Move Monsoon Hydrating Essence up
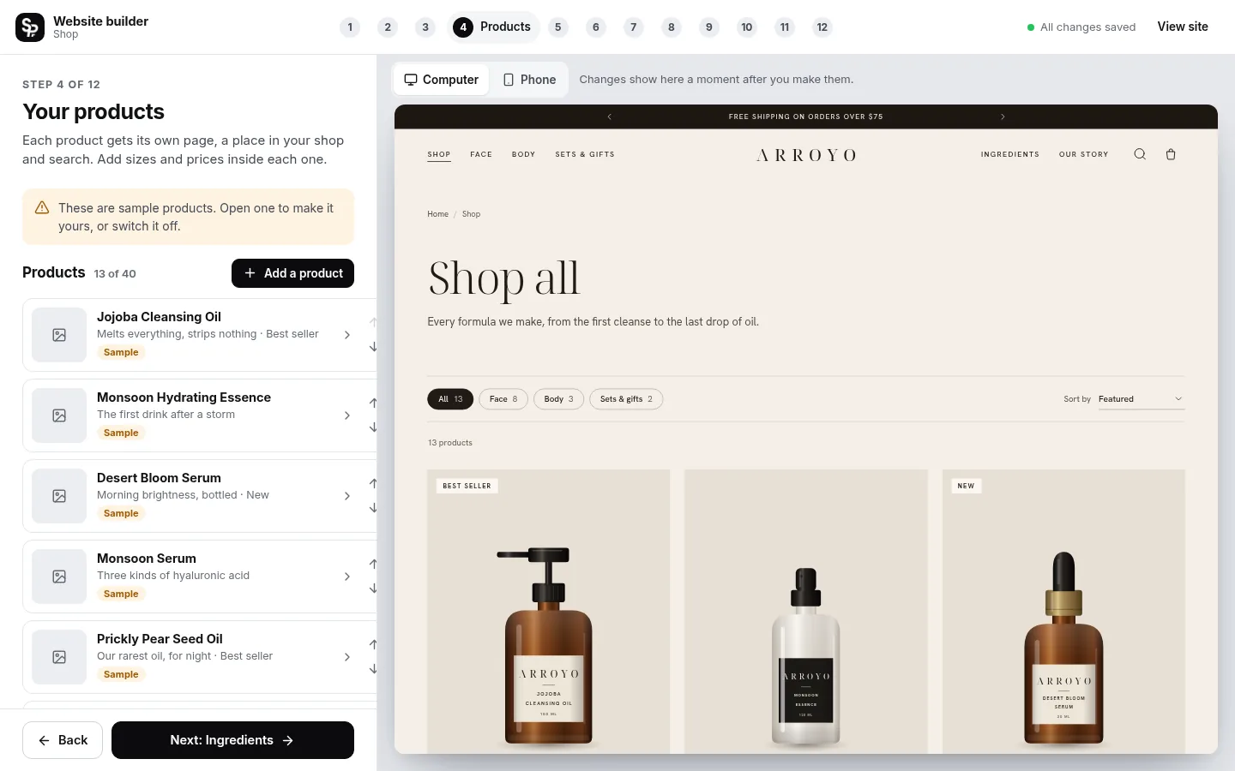The height and width of the screenshot is (771, 1235). 373,403
